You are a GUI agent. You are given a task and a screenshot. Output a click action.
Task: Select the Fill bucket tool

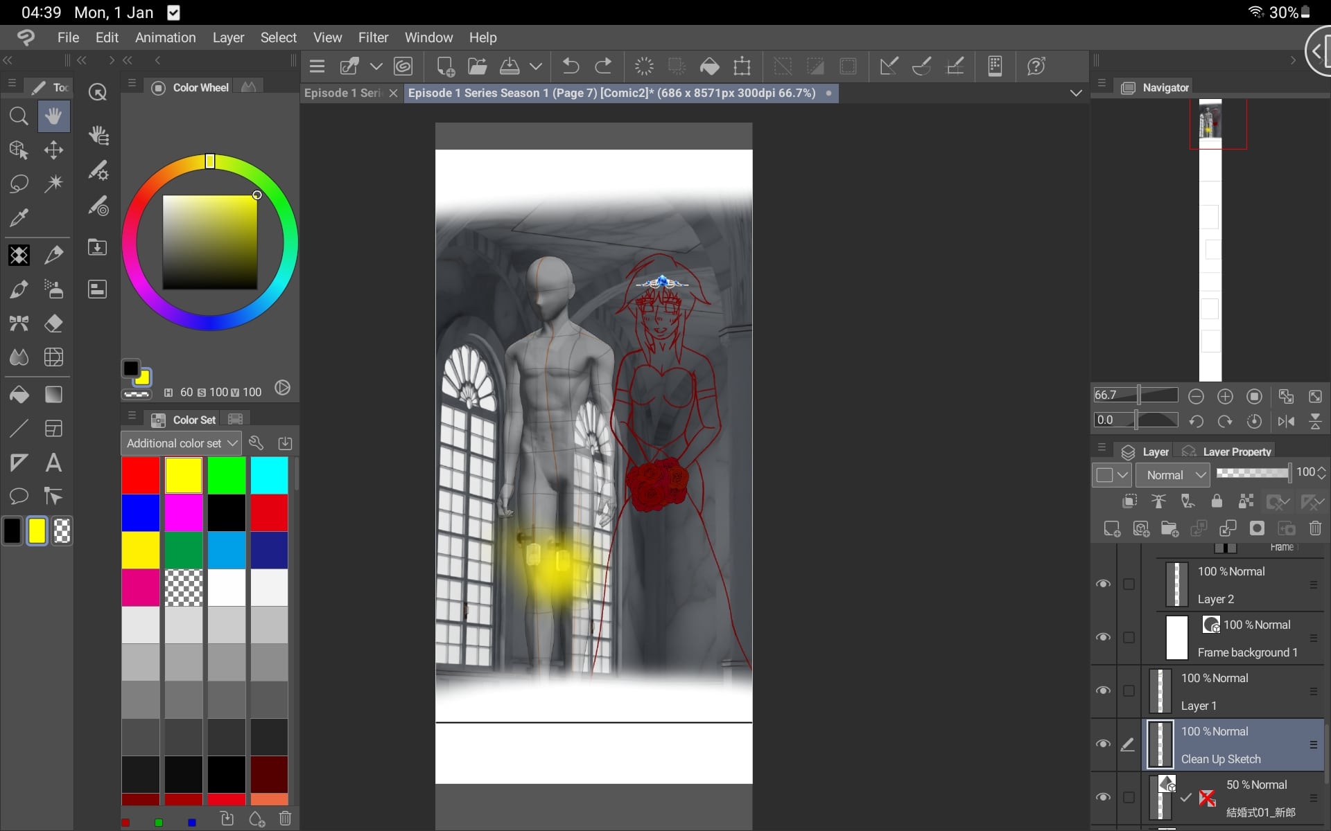(19, 395)
